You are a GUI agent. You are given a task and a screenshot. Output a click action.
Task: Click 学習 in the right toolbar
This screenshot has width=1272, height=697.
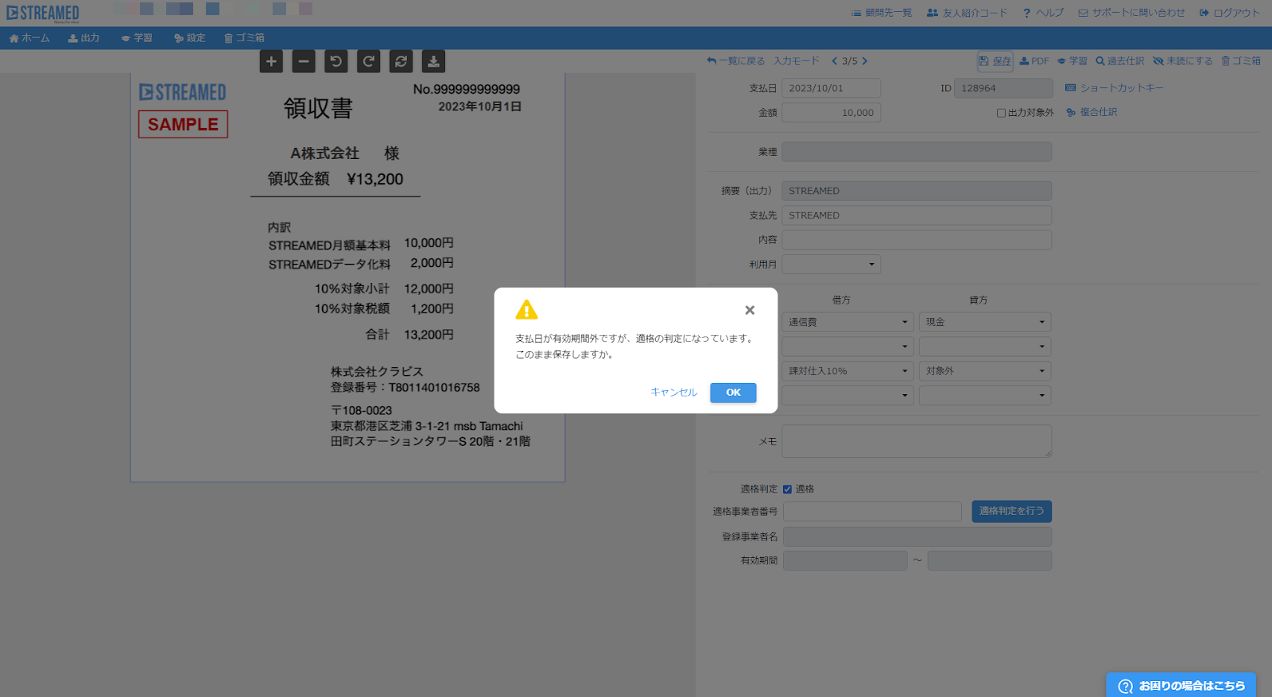tap(1072, 61)
